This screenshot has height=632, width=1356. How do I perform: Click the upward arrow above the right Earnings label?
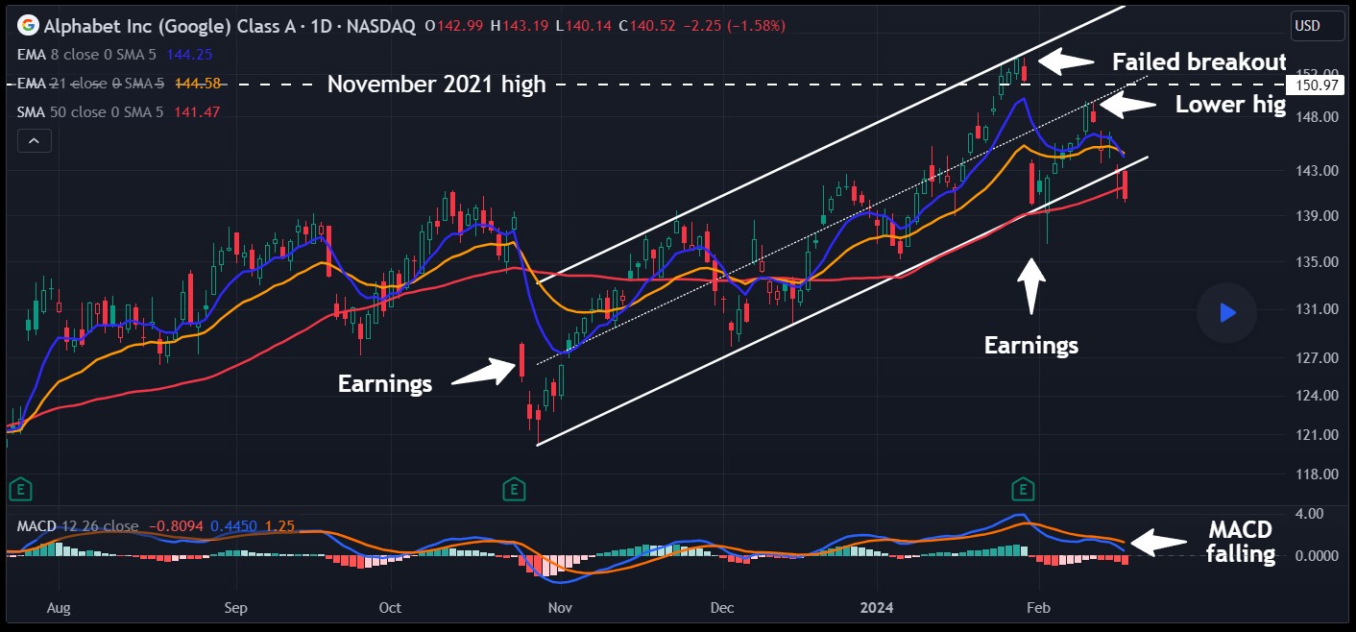[x=1031, y=285]
